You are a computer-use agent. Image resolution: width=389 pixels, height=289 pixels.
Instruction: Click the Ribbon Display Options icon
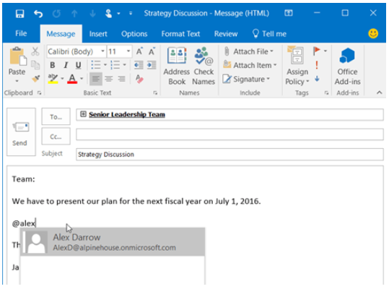288,13
